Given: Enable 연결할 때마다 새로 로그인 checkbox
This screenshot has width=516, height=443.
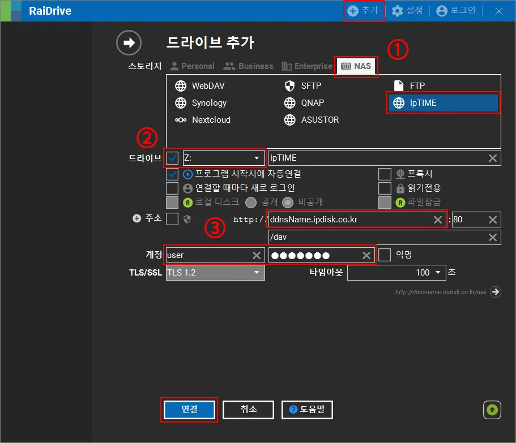Looking at the screenshot, I should click(x=172, y=188).
